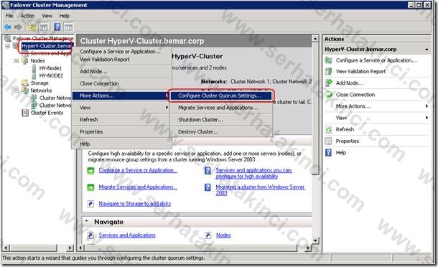
Task: Click the Networks icon in tree
Action: [25, 90]
